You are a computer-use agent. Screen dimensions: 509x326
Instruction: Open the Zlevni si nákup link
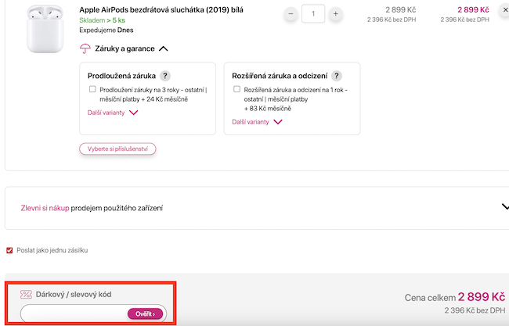(45, 208)
